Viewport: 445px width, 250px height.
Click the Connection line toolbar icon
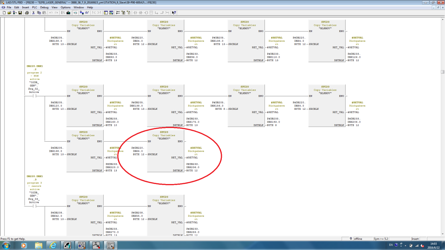click(168, 13)
